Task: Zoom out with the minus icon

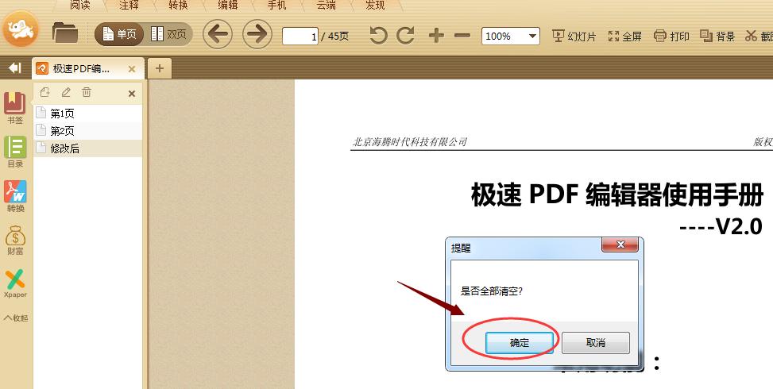Action: click(462, 36)
